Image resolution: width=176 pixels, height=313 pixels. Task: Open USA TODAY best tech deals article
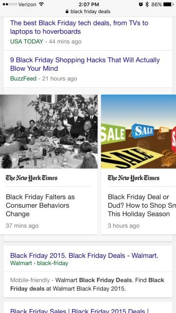(x=79, y=27)
